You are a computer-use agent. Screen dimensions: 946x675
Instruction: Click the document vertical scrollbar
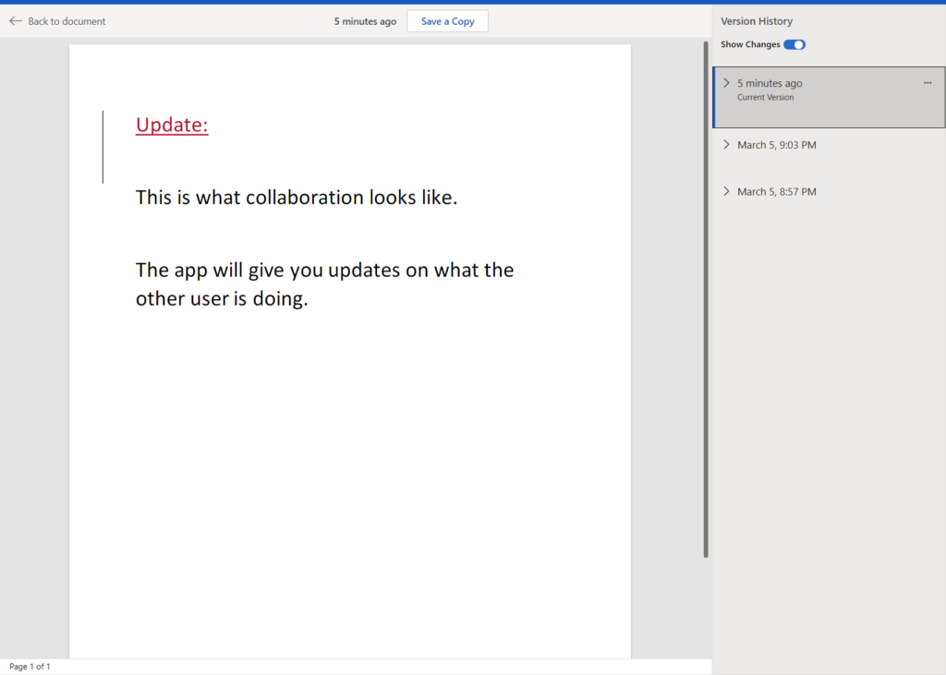click(x=705, y=299)
